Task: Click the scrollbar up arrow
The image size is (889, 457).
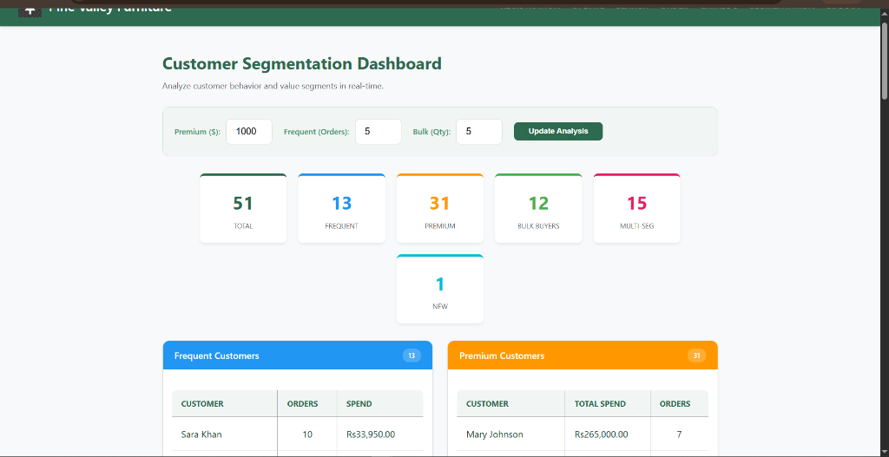Action: click(885, 14)
